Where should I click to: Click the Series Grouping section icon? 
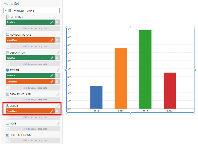pyautogui.click(x=7, y=135)
